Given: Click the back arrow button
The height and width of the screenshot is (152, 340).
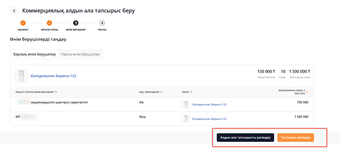Looking at the screenshot, I should (14, 11).
